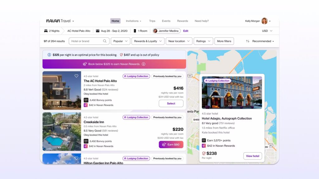Favorite The AC Hotel Palo Alto with heart icon

click(76, 76)
